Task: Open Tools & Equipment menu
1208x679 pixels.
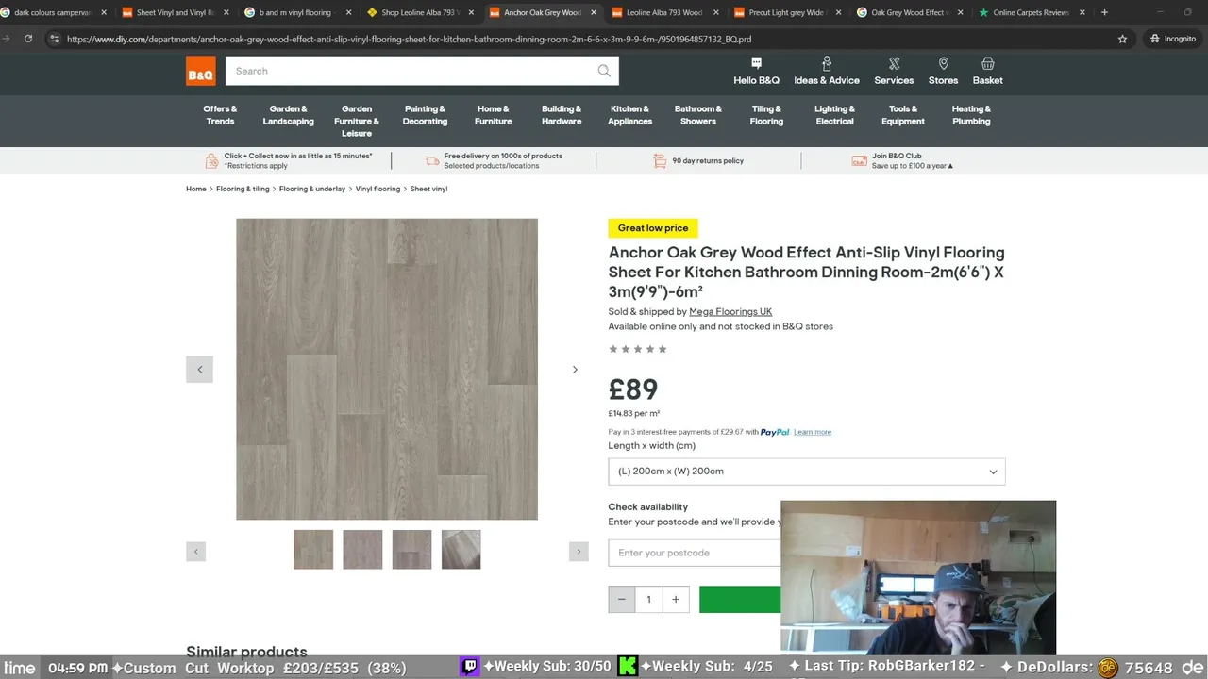Action: click(903, 115)
